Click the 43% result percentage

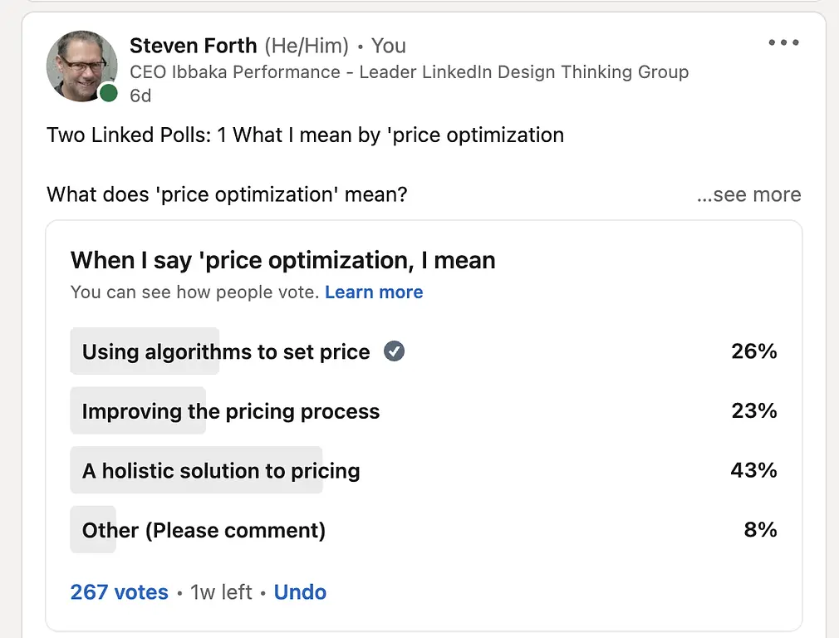click(x=754, y=470)
